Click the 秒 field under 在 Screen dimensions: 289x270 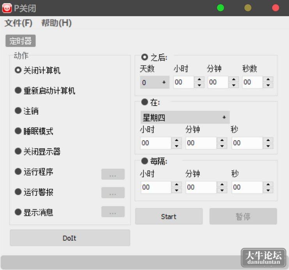coord(247,143)
